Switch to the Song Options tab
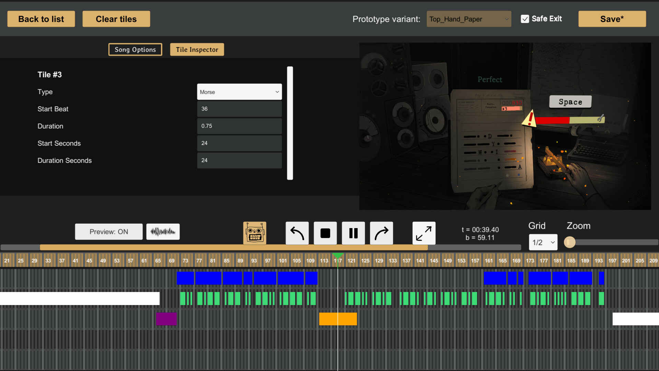659x371 pixels. click(x=135, y=49)
